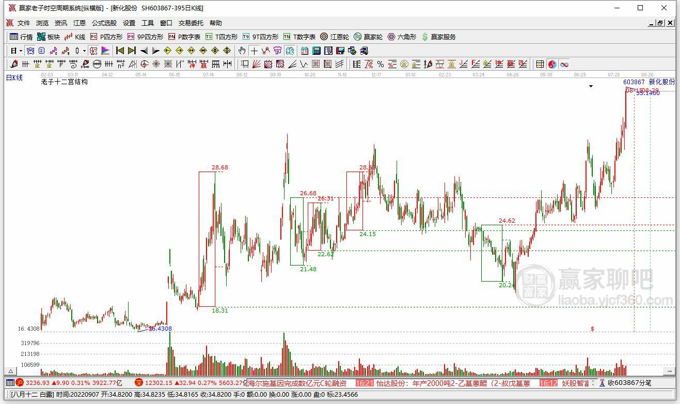Screen dimensions: 680x404
Task: Toggle the yin-yang icon
Action: [552, 64]
